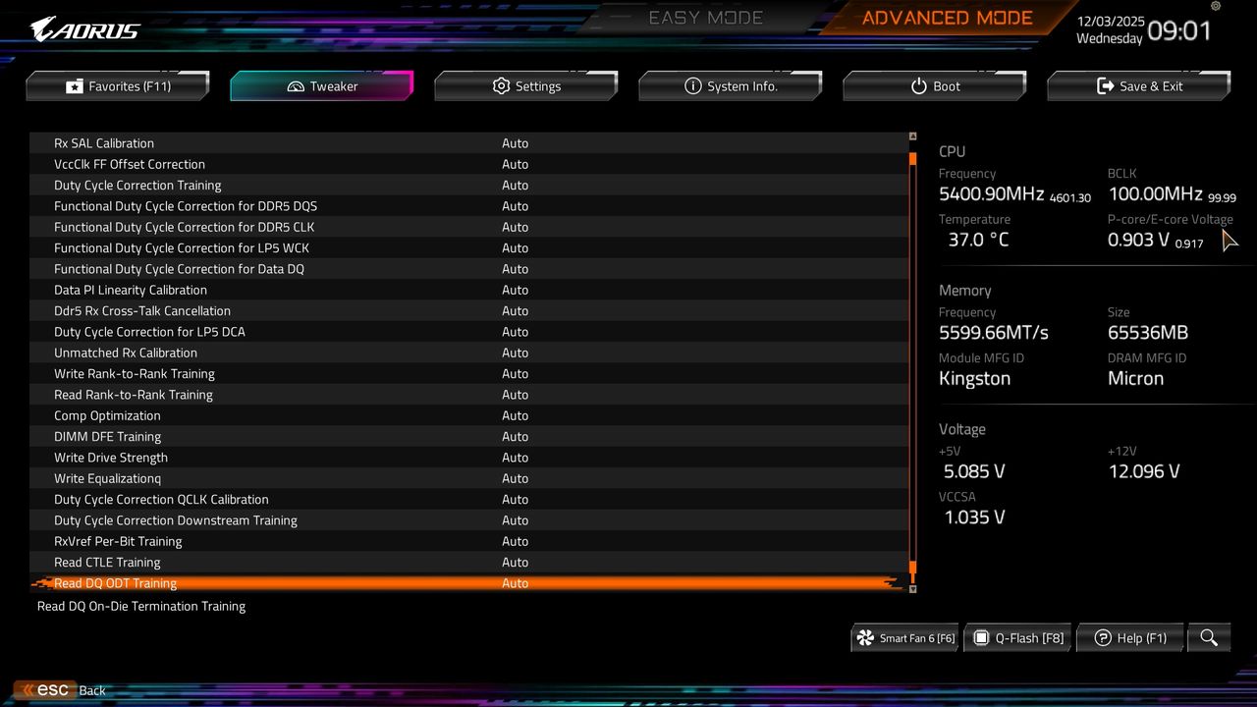Image resolution: width=1257 pixels, height=707 pixels.
Task: Launch Q-Flash with its toolbar icon
Action: pos(981,637)
